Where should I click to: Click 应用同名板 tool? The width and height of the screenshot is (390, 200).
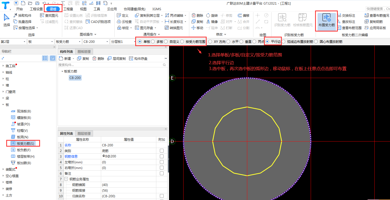tap(375, 28)
